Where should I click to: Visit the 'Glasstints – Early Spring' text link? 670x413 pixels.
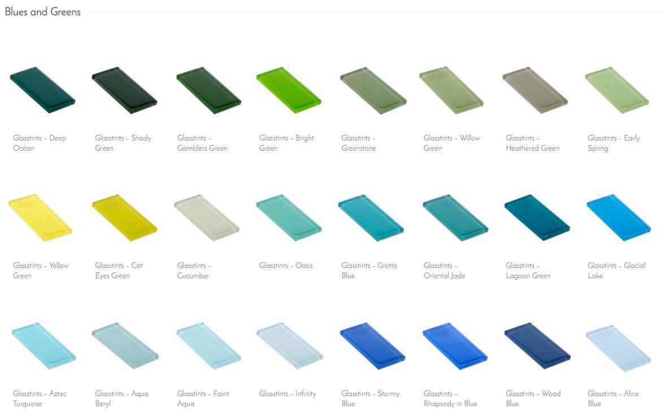pos(614,143)
